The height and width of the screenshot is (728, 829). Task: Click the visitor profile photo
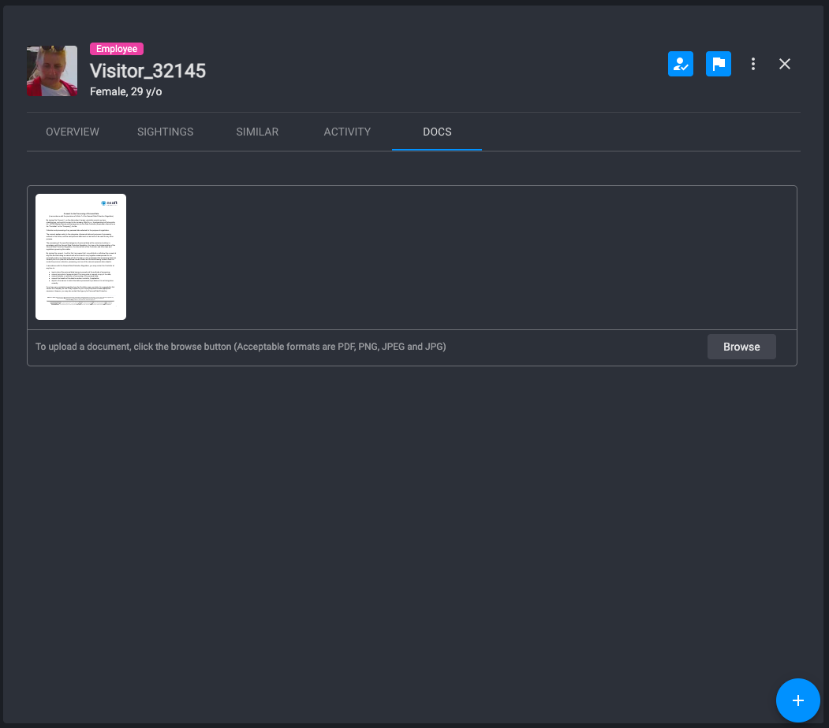point(52,71)
